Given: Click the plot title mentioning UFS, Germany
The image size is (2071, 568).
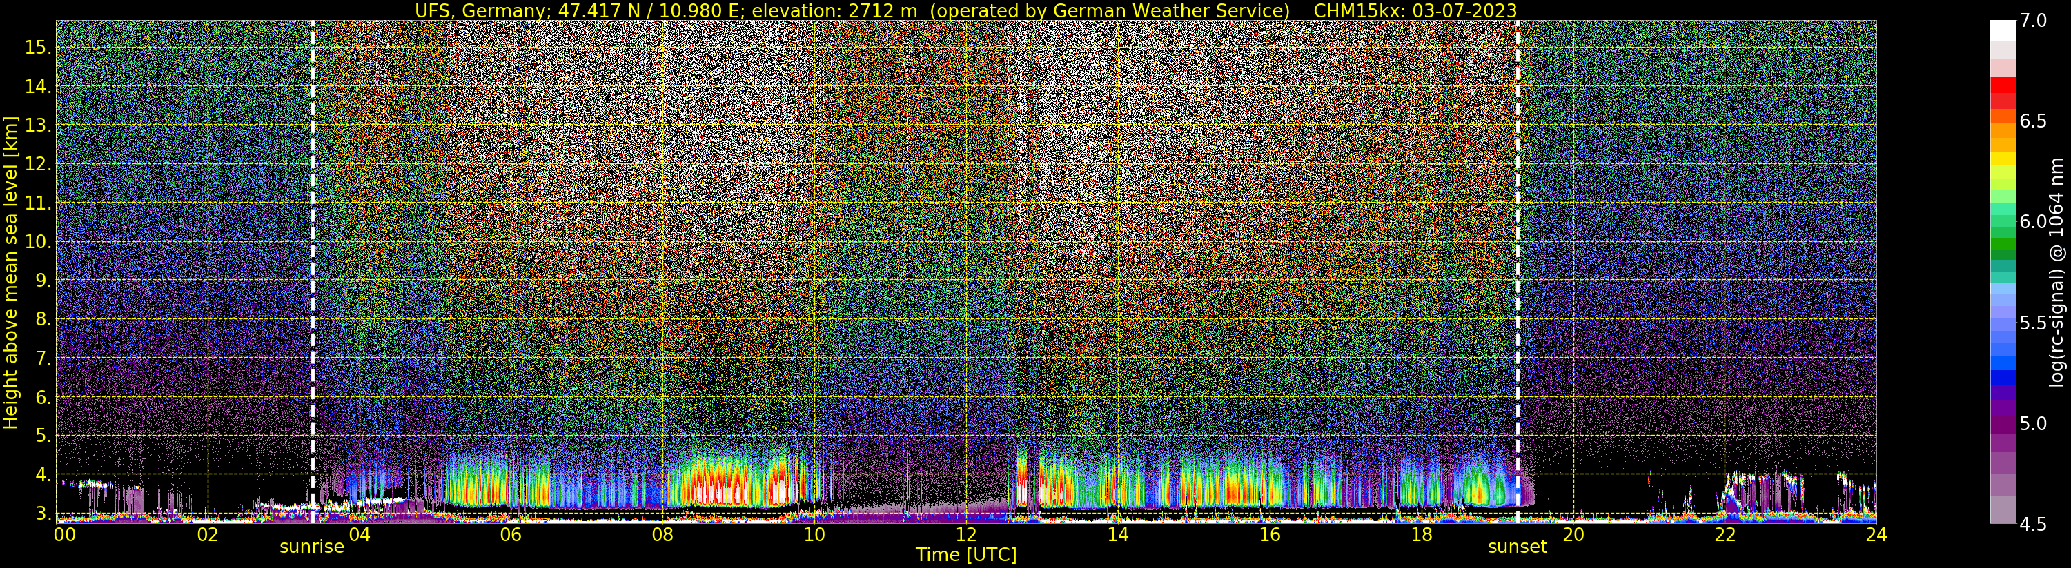Looking at the screenshot, I should 965,10.
